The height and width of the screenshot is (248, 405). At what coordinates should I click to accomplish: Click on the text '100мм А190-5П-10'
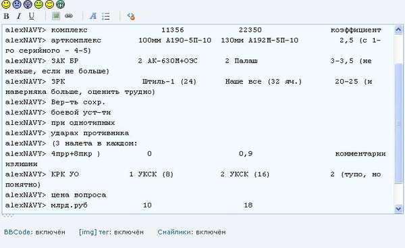(175, 41)
